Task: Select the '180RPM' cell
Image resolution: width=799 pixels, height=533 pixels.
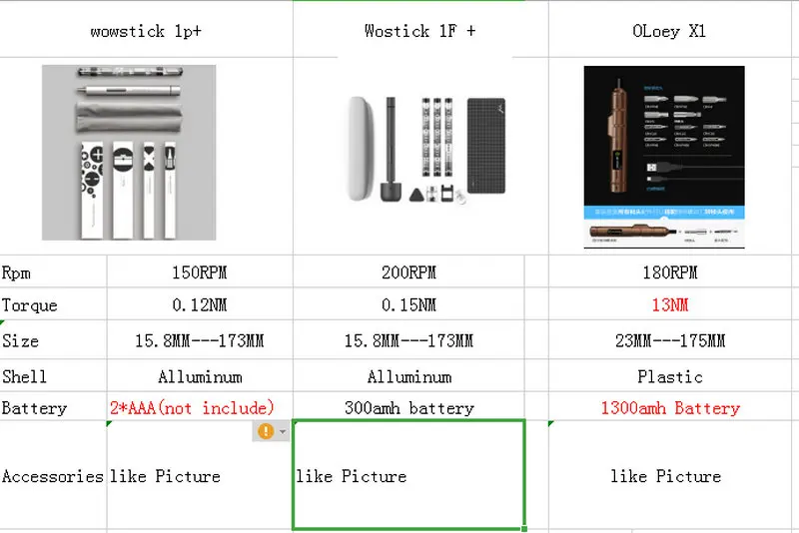Action: coord(669,272)
